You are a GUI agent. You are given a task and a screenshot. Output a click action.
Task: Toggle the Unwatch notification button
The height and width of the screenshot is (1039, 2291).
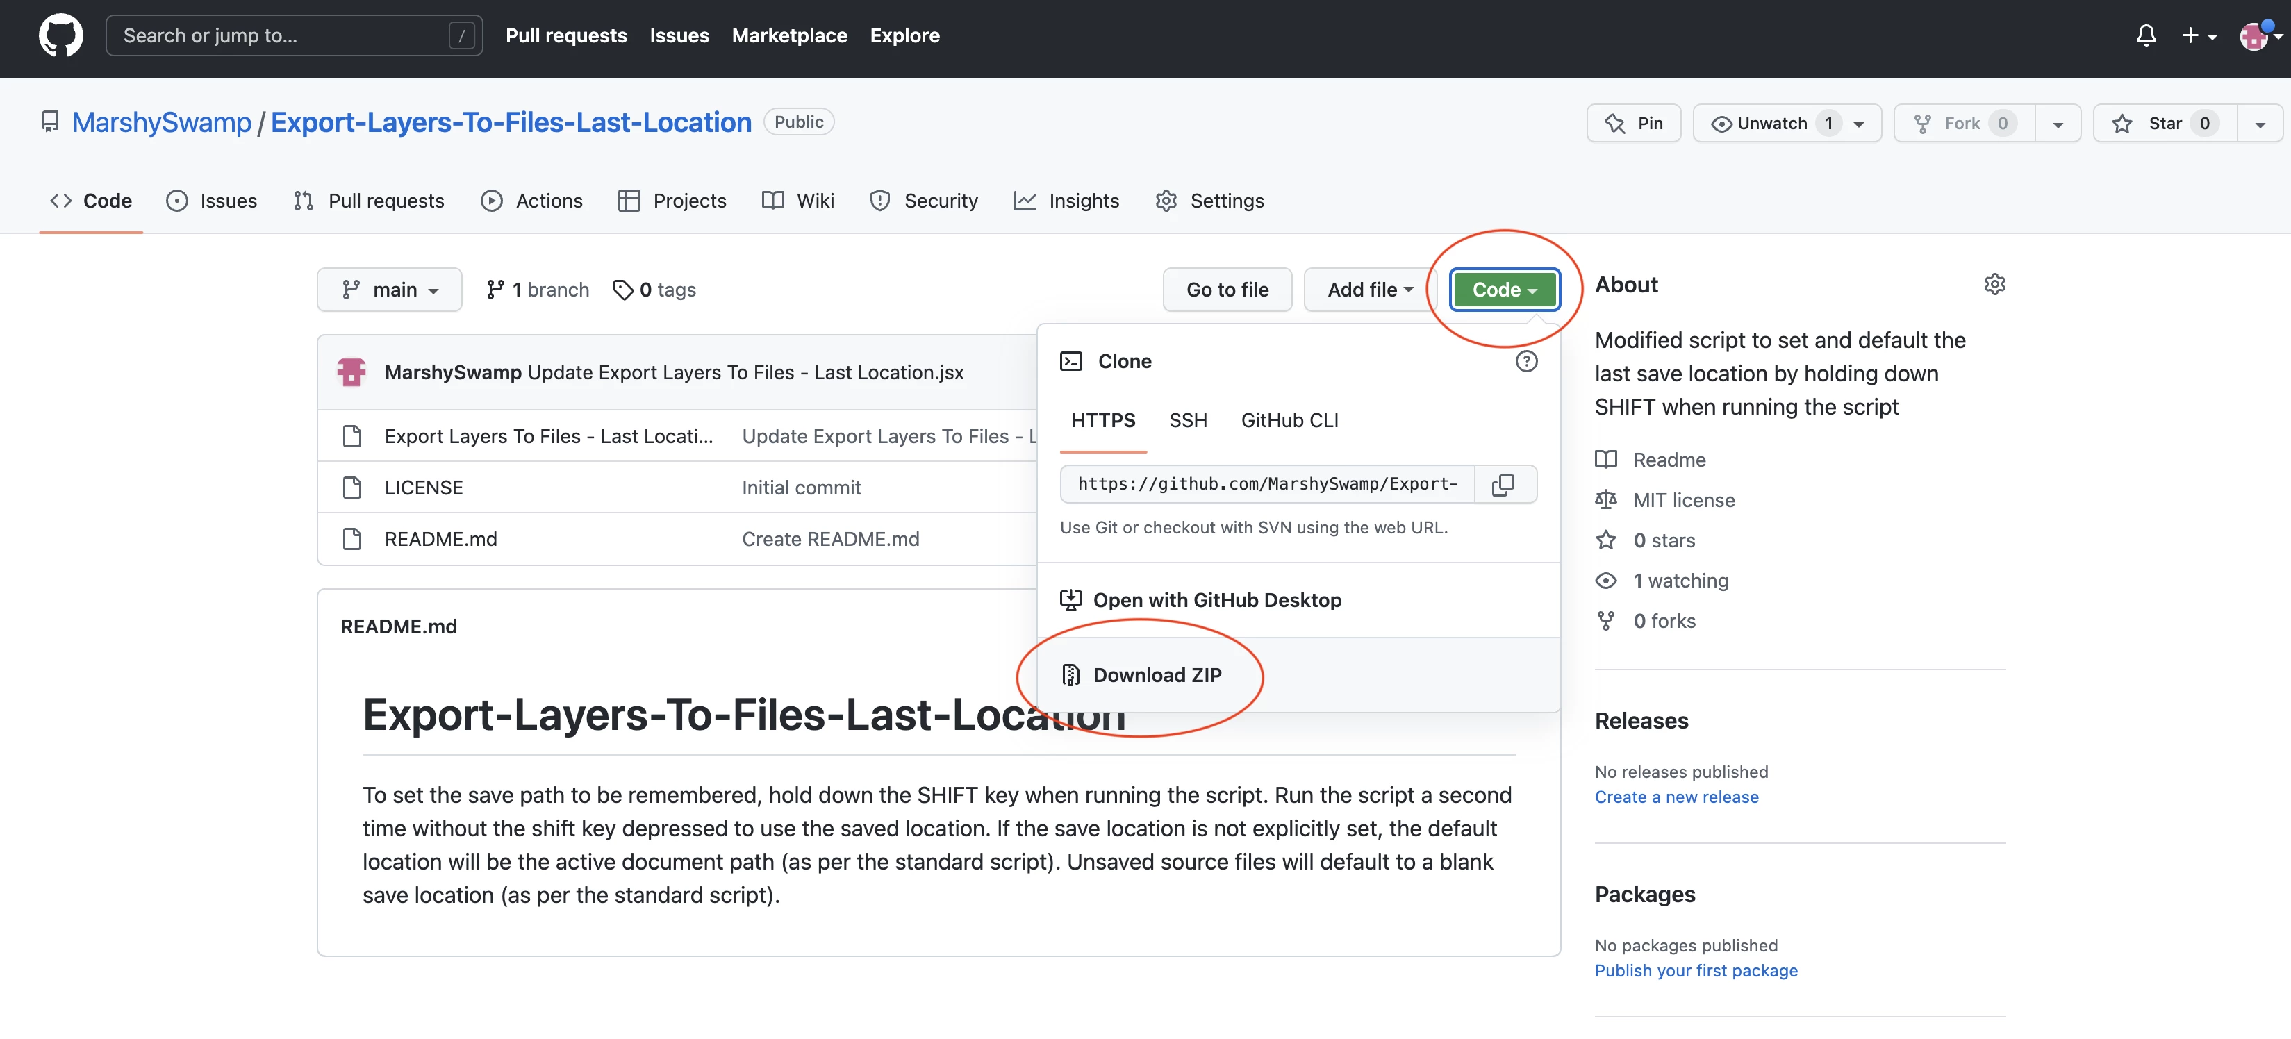tap(1771, 124)
